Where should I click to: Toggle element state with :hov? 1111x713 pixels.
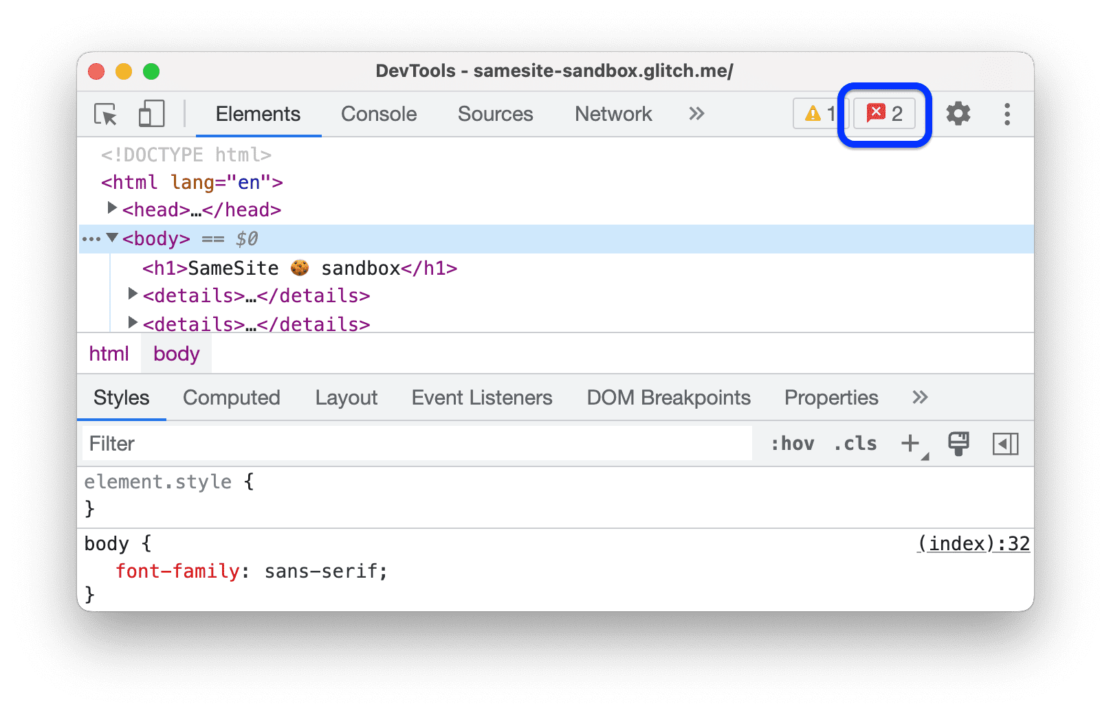coord(793,443)
